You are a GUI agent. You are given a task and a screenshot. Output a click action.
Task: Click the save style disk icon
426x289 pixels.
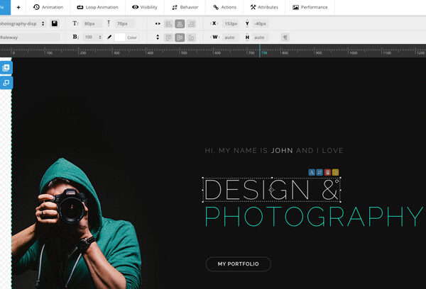pyautogui.click(x=55, y=23)
